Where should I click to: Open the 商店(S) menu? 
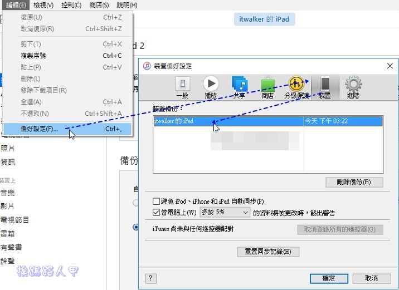(x=99, y=5)
